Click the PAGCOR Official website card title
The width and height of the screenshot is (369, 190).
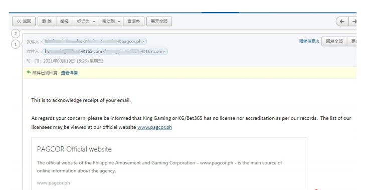coord(74,149)
